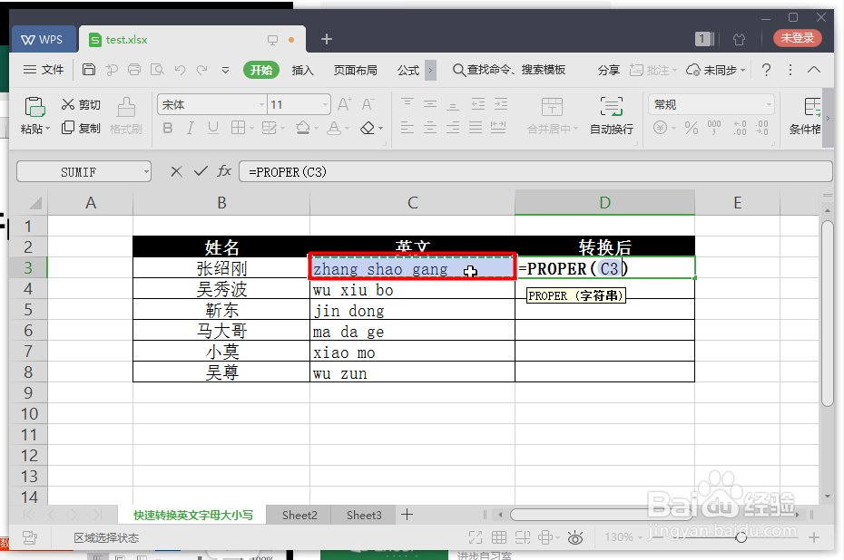The width and height of the screenshot is (844, 560).
Task: Switch to the WPS home tab
Action: [x=43, y=39]
